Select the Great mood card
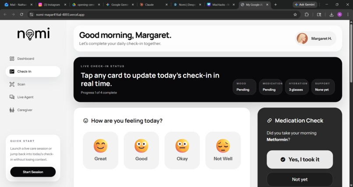Screen dimensions: 353x187 point(100,150)
